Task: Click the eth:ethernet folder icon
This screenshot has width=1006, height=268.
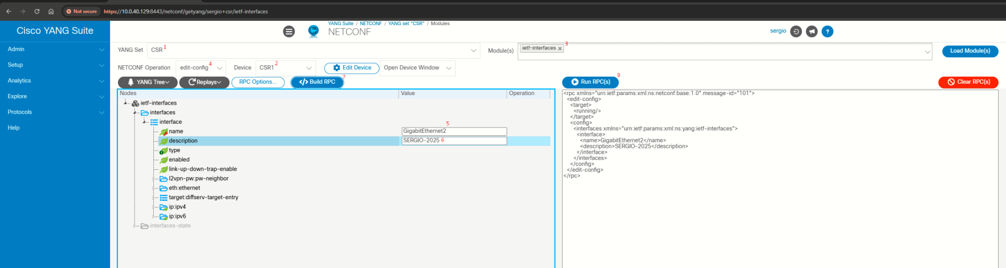Action: 163,188
